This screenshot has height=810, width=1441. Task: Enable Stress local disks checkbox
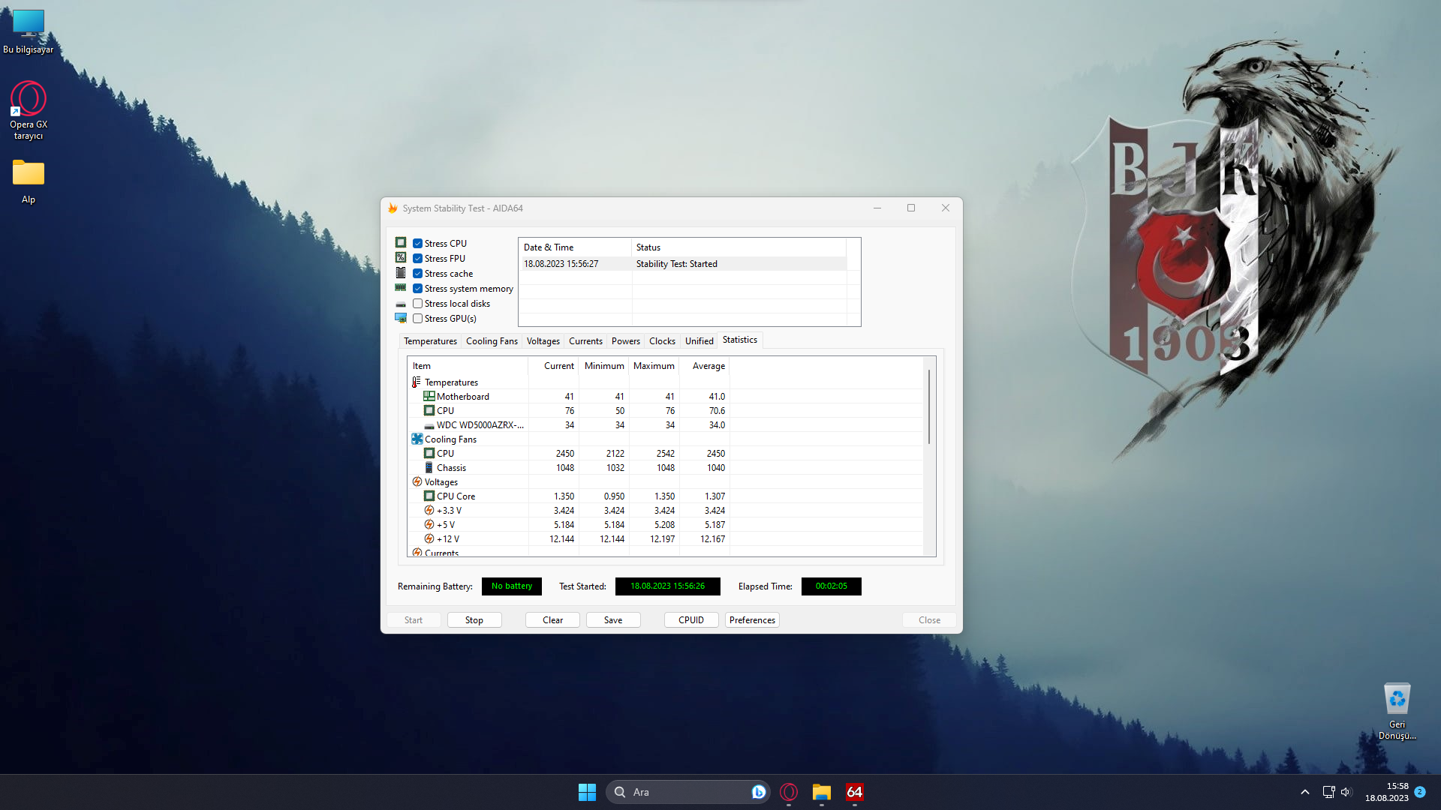point(418,304)
